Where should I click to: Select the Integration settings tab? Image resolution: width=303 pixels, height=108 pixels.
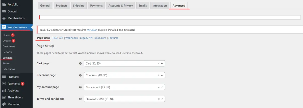[x=160, y=6]
